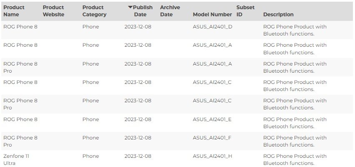Sort by Product Website column header

pos(53,11)
